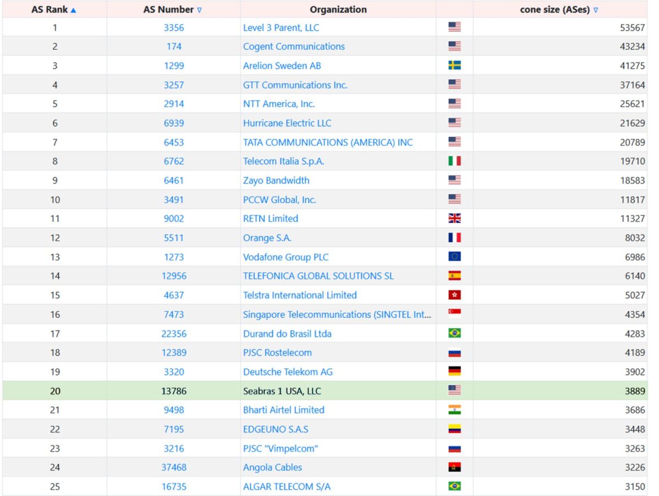Viewport: 659px width, 496px height.
Task: Select AS number 13786 in the highlighted row
Action: tap(174, 391)
